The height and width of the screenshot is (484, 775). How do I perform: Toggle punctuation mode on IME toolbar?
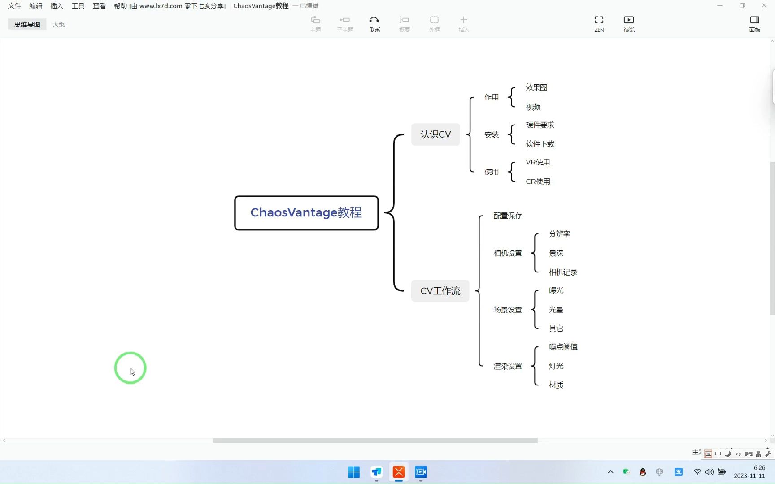click(738, 454)
